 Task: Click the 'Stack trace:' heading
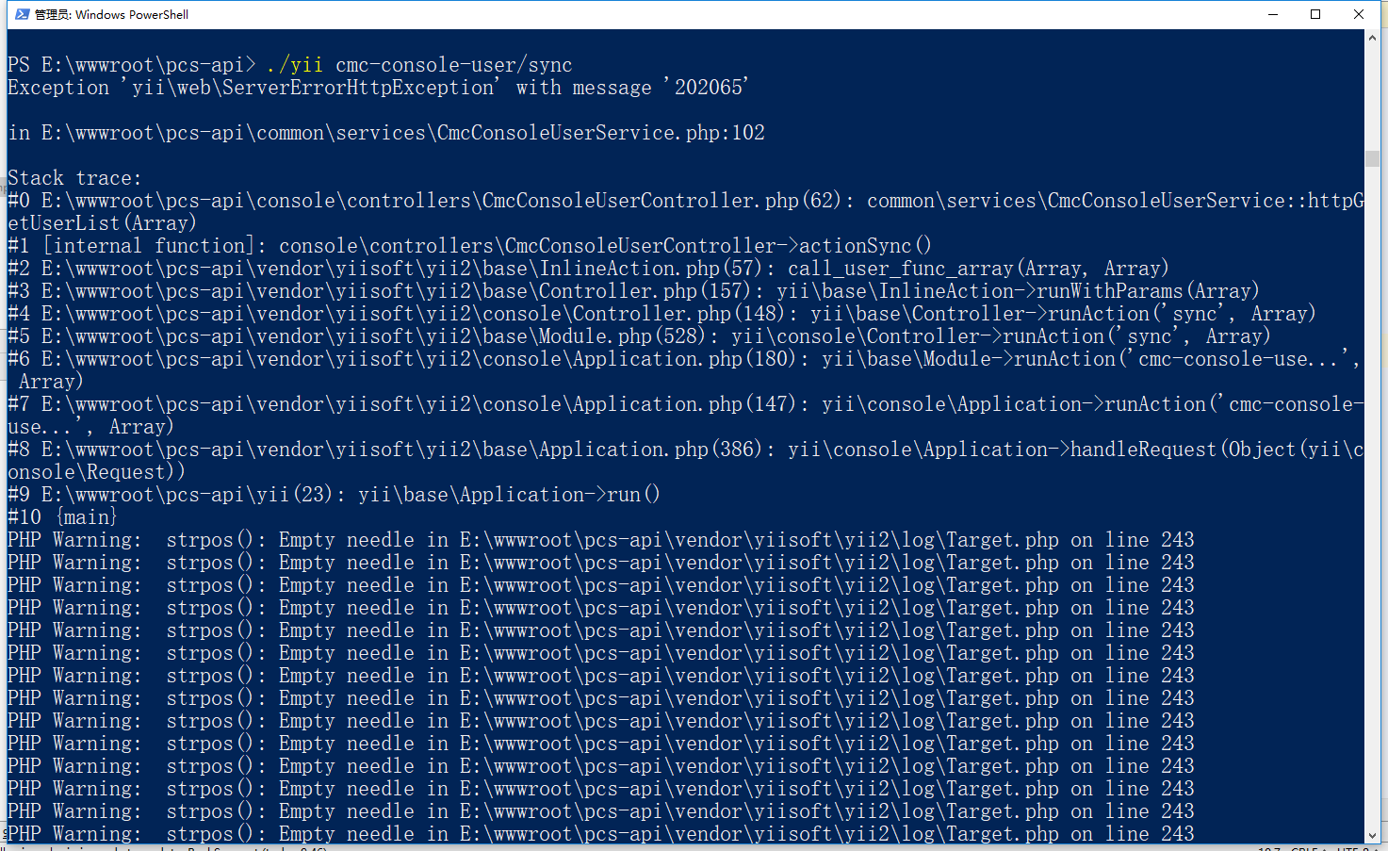click(x=74, y=178)
